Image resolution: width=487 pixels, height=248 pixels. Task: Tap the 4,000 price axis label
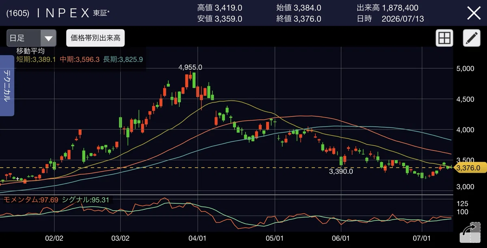(465, 130)
